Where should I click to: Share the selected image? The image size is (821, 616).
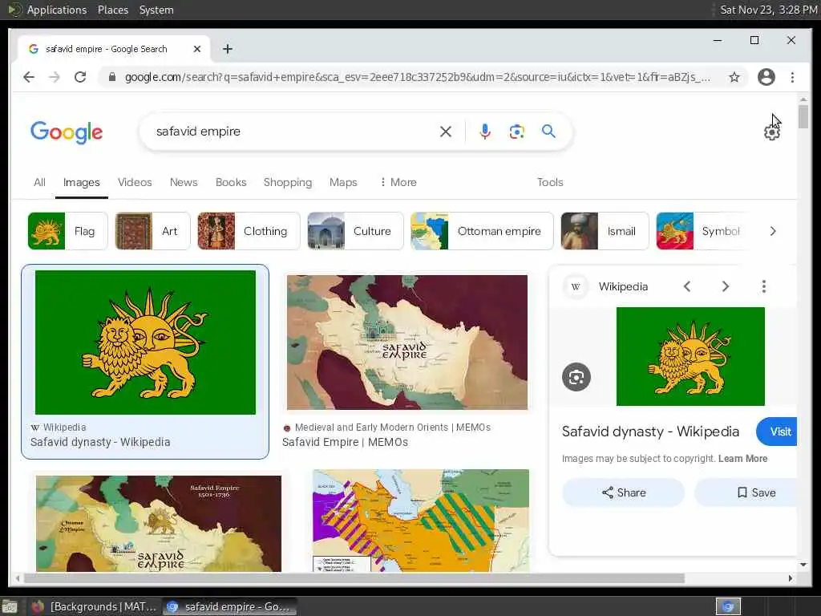click(x=623, y=492)
